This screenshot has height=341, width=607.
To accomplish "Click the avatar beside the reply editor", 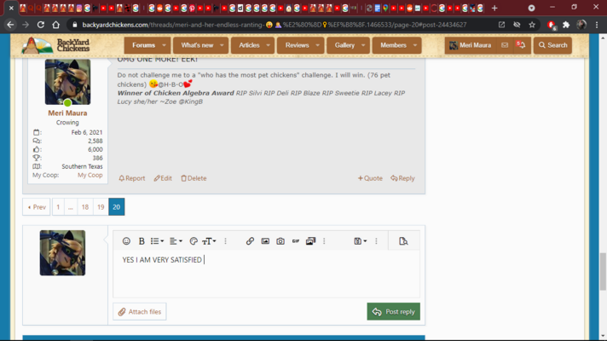I will pyautogui.click(x=62, y=252).
